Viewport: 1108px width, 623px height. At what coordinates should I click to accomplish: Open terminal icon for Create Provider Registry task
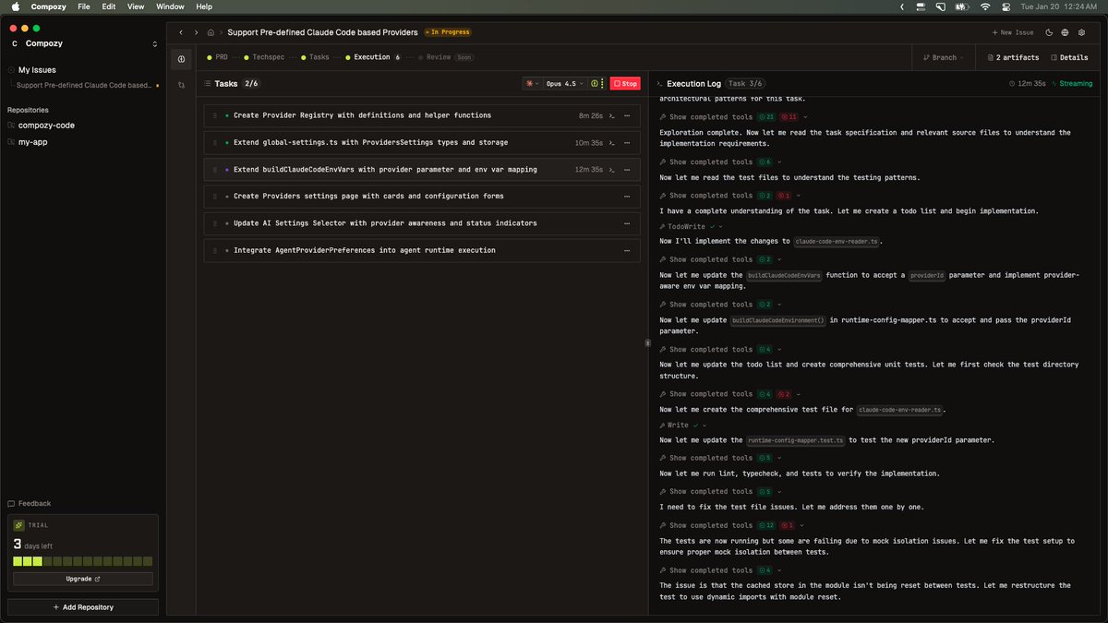pos(612,116)
